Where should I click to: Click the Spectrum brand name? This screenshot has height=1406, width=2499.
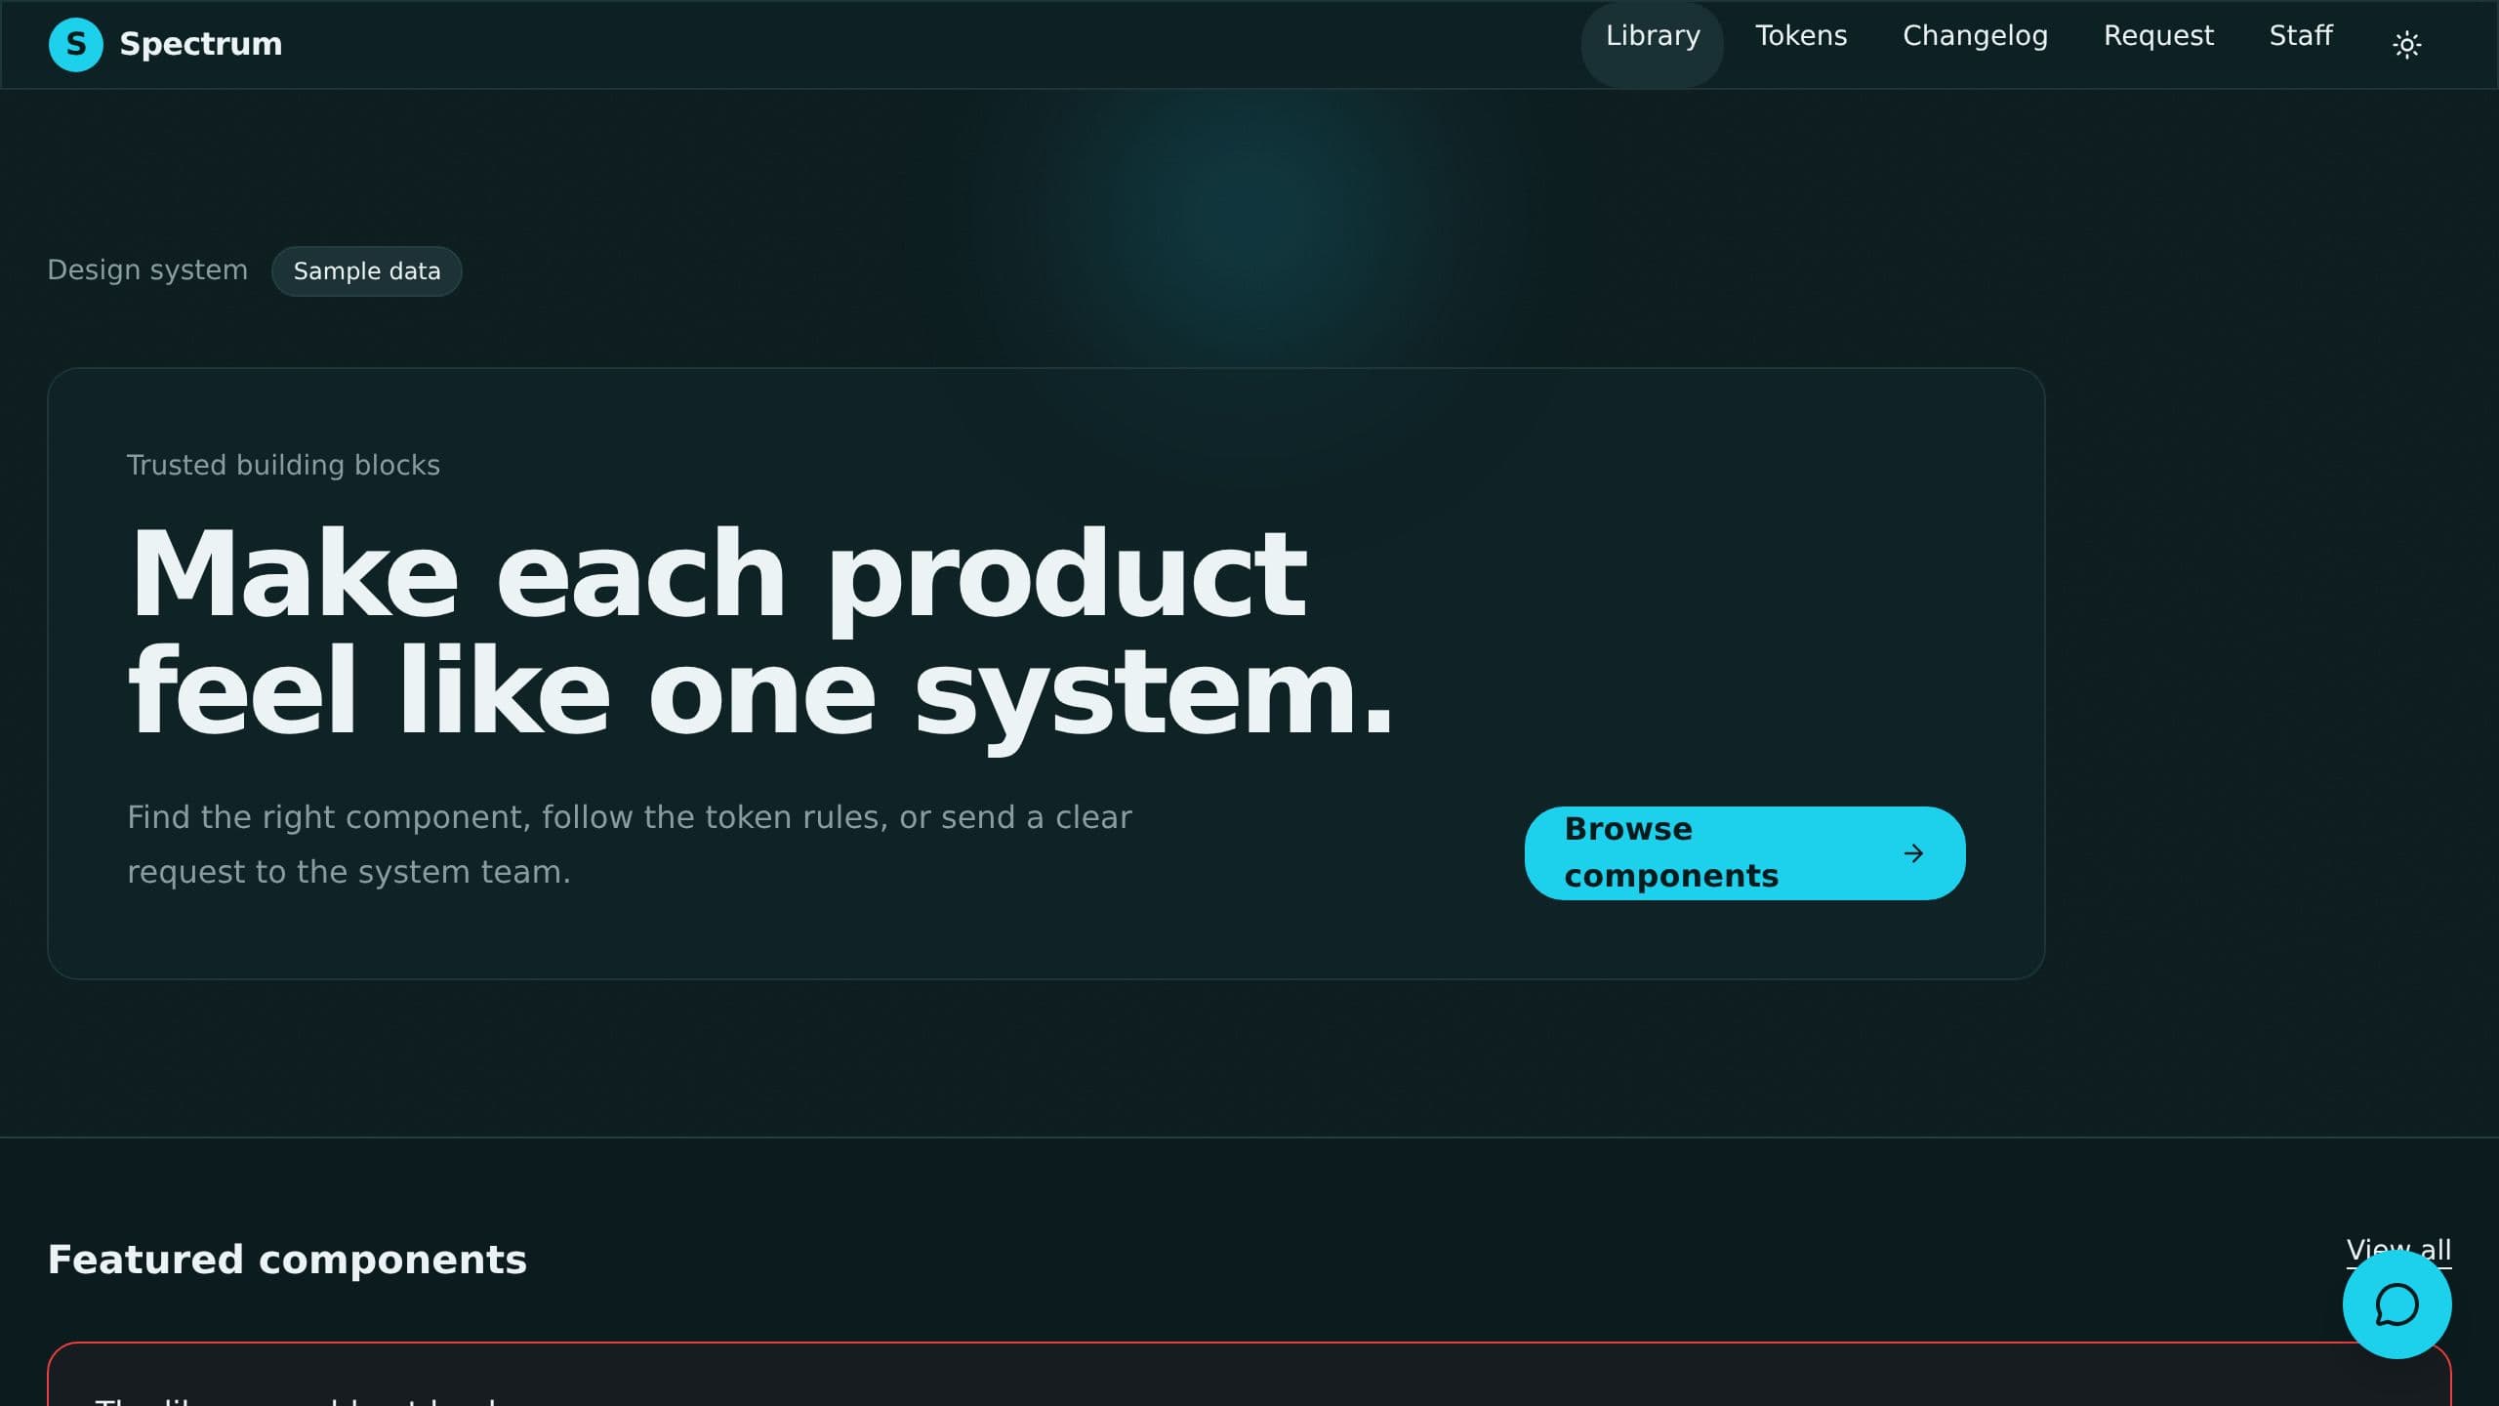200,44
